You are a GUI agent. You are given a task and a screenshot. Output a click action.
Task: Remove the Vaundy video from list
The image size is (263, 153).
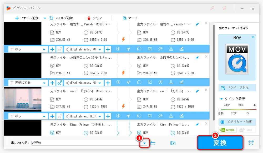tap(206, 23)
